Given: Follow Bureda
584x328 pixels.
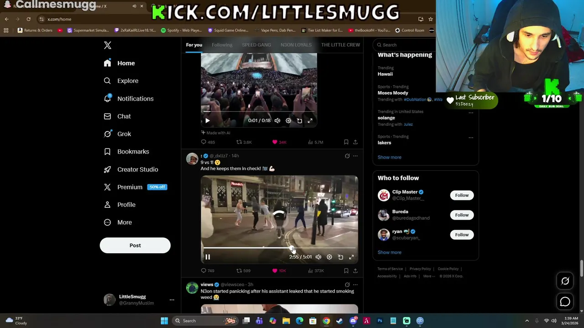Looking at the screenshot, I should pyautogui.click(x=462, y=215).
